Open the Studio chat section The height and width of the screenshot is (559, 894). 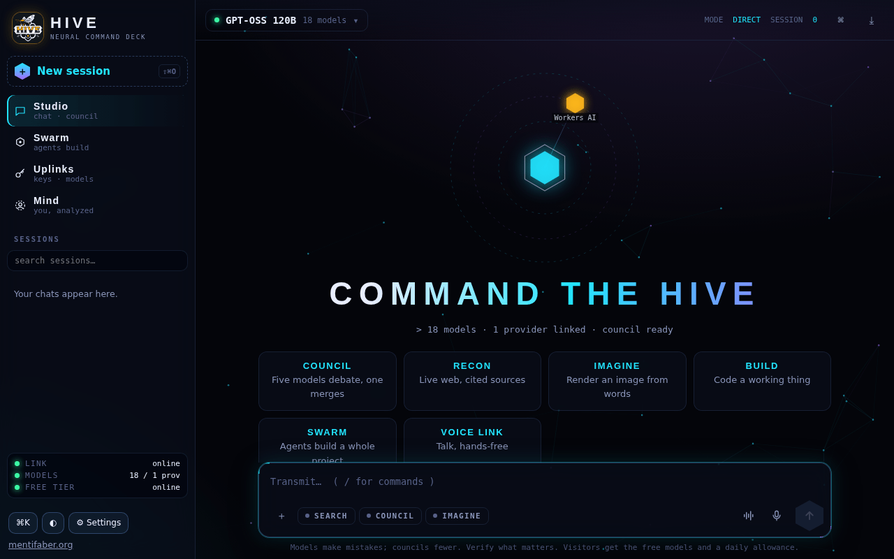pyautogui.click(x=97, y=110)
